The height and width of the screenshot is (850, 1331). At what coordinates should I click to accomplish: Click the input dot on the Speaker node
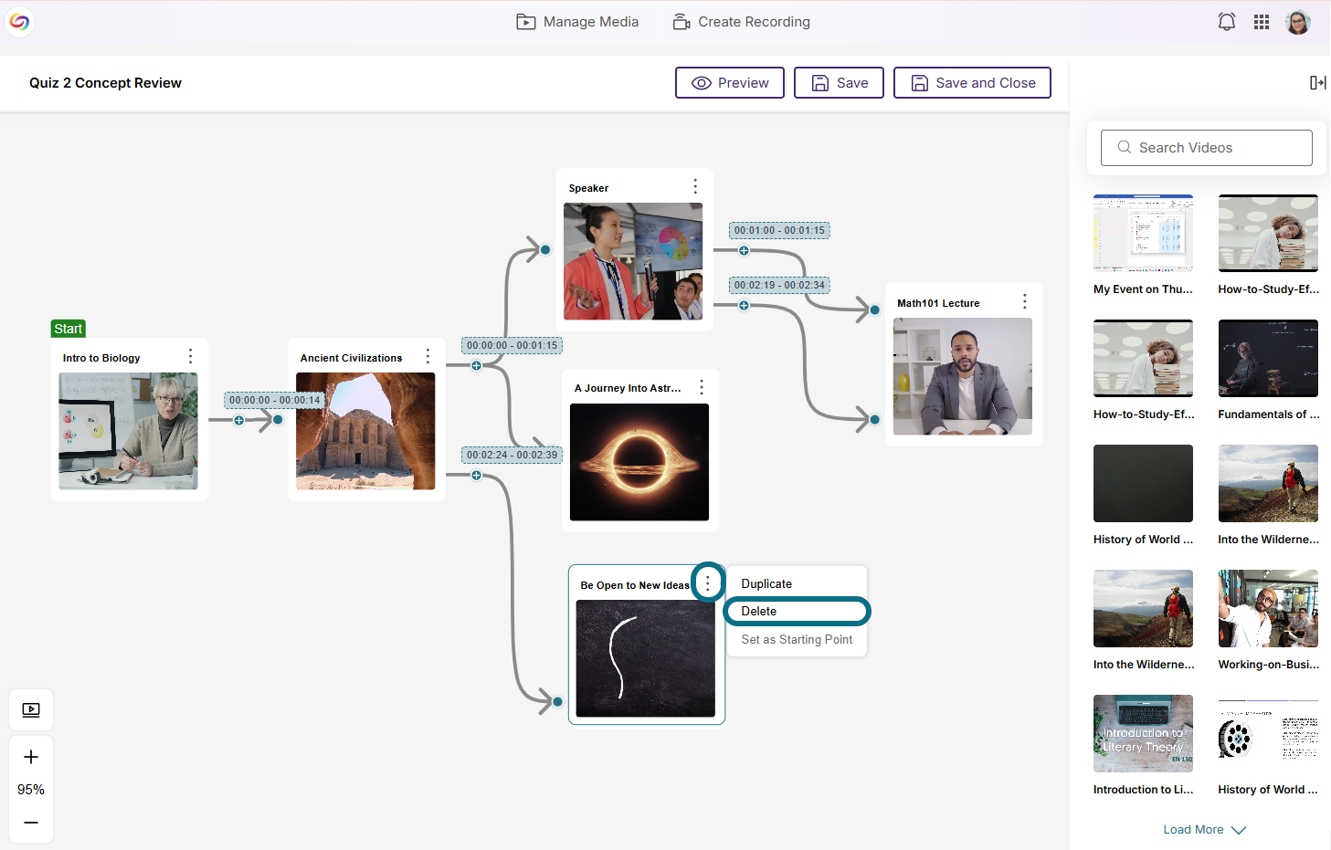pyautogui.click(x=545, y=249)
